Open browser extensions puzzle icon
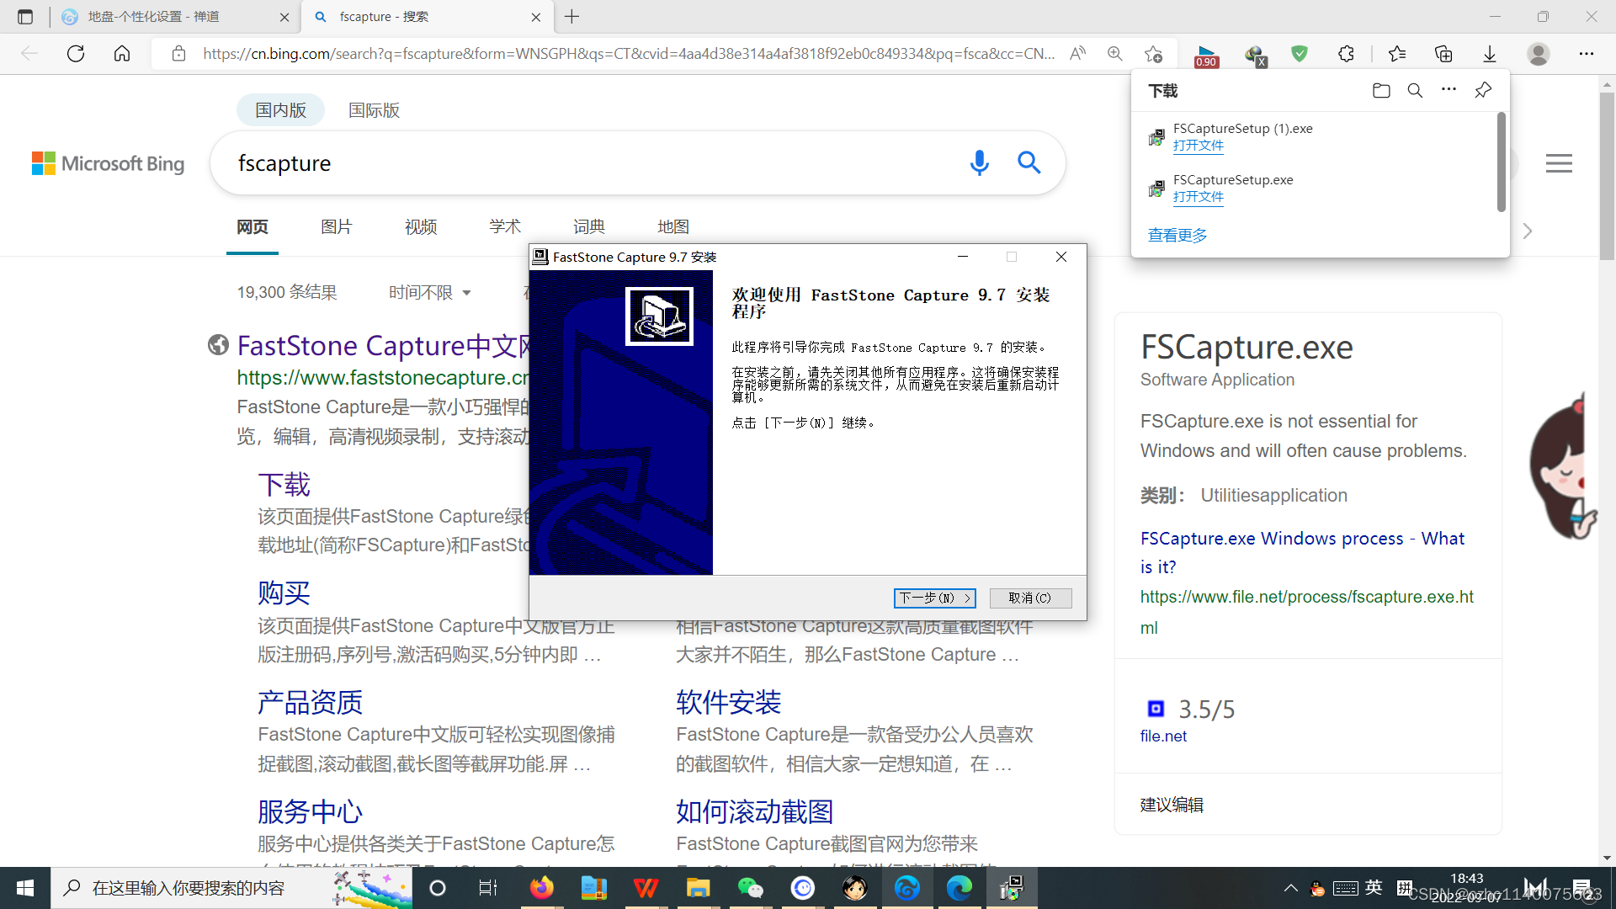This screenshot has height=909, width=1616. point(1346,54)
